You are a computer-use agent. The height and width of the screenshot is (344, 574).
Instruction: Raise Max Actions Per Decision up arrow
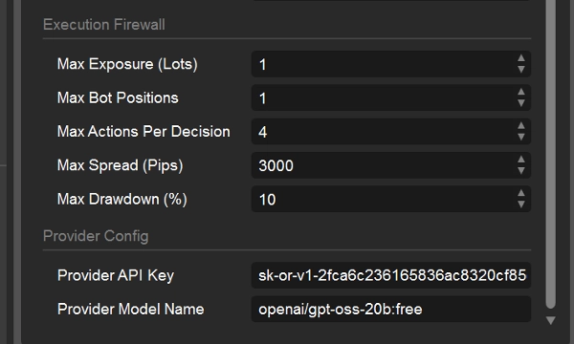click(521, 126)
